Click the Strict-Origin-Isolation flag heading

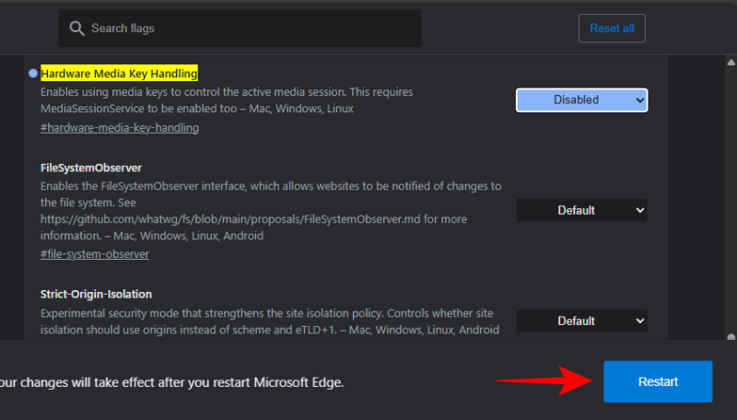point(97,294)
